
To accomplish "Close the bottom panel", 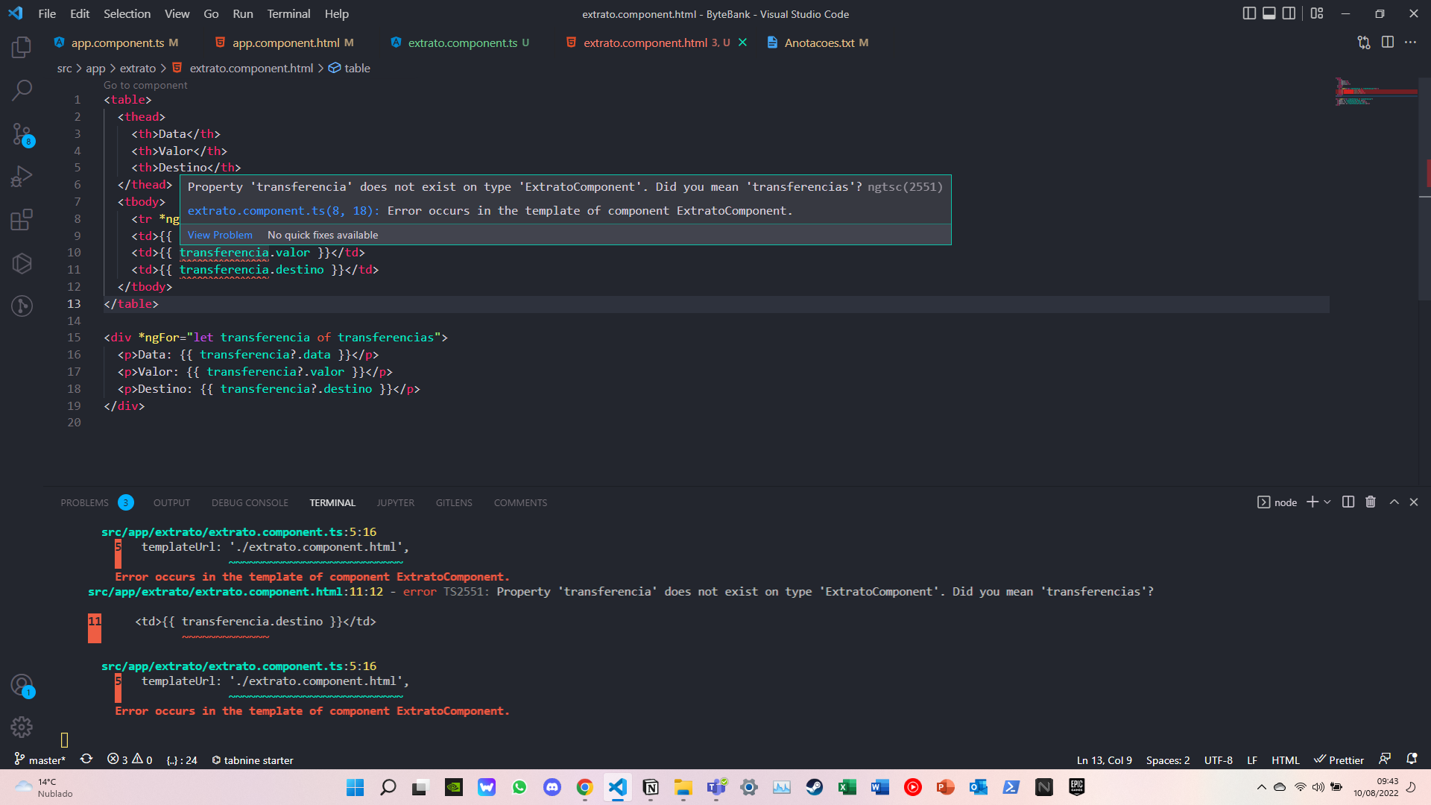I will click(x=1414, y=502).
